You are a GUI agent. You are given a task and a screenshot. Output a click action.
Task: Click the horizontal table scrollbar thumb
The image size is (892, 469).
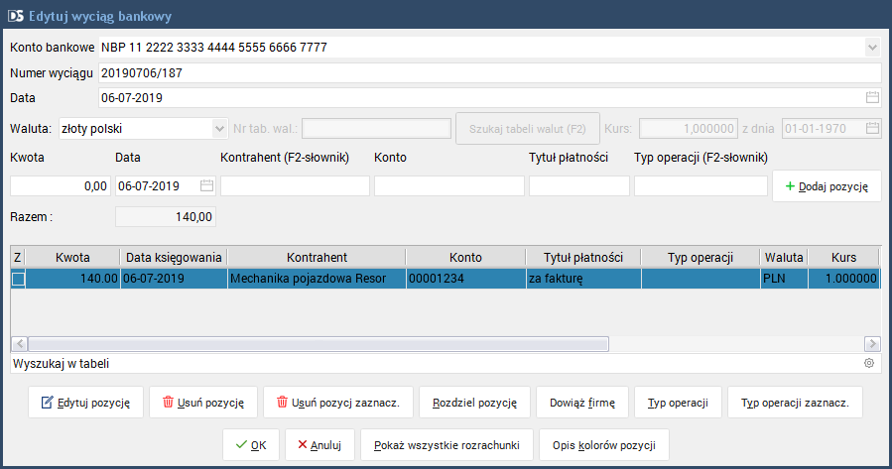(319, 343)
